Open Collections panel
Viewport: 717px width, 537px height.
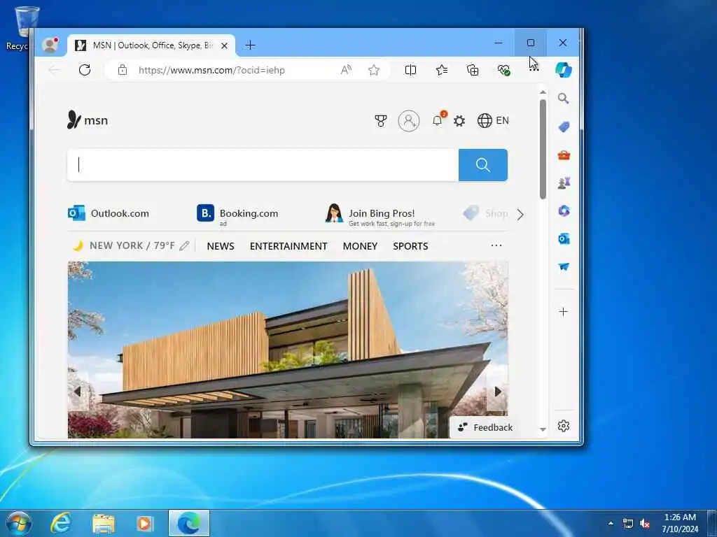pyautogui.click(x=473, y=70)
